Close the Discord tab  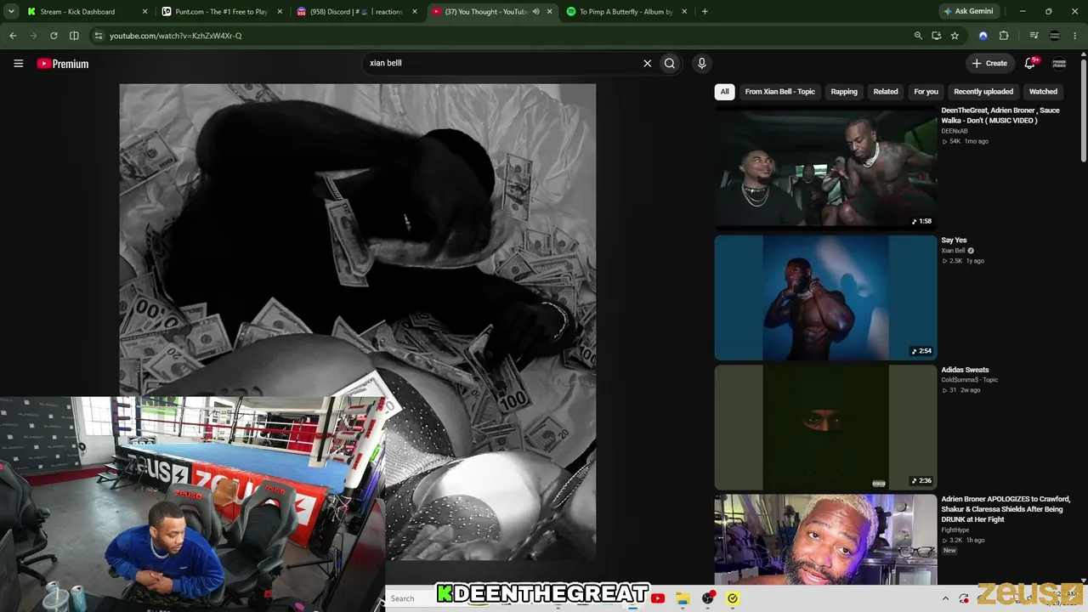[415, 12]
